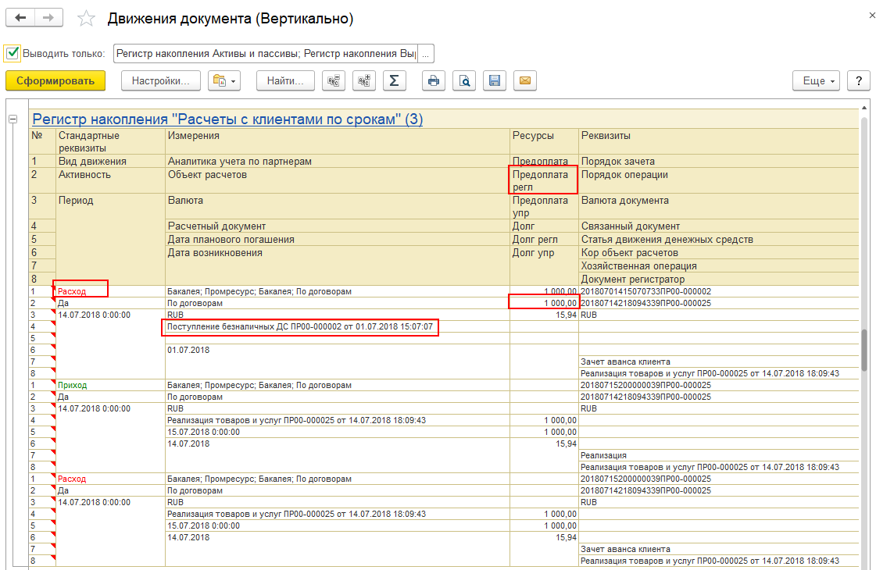This screenshot has width=876, height=570.
Task: Open the 'Настройки...' settings dialog
Action: pos(161,80)
